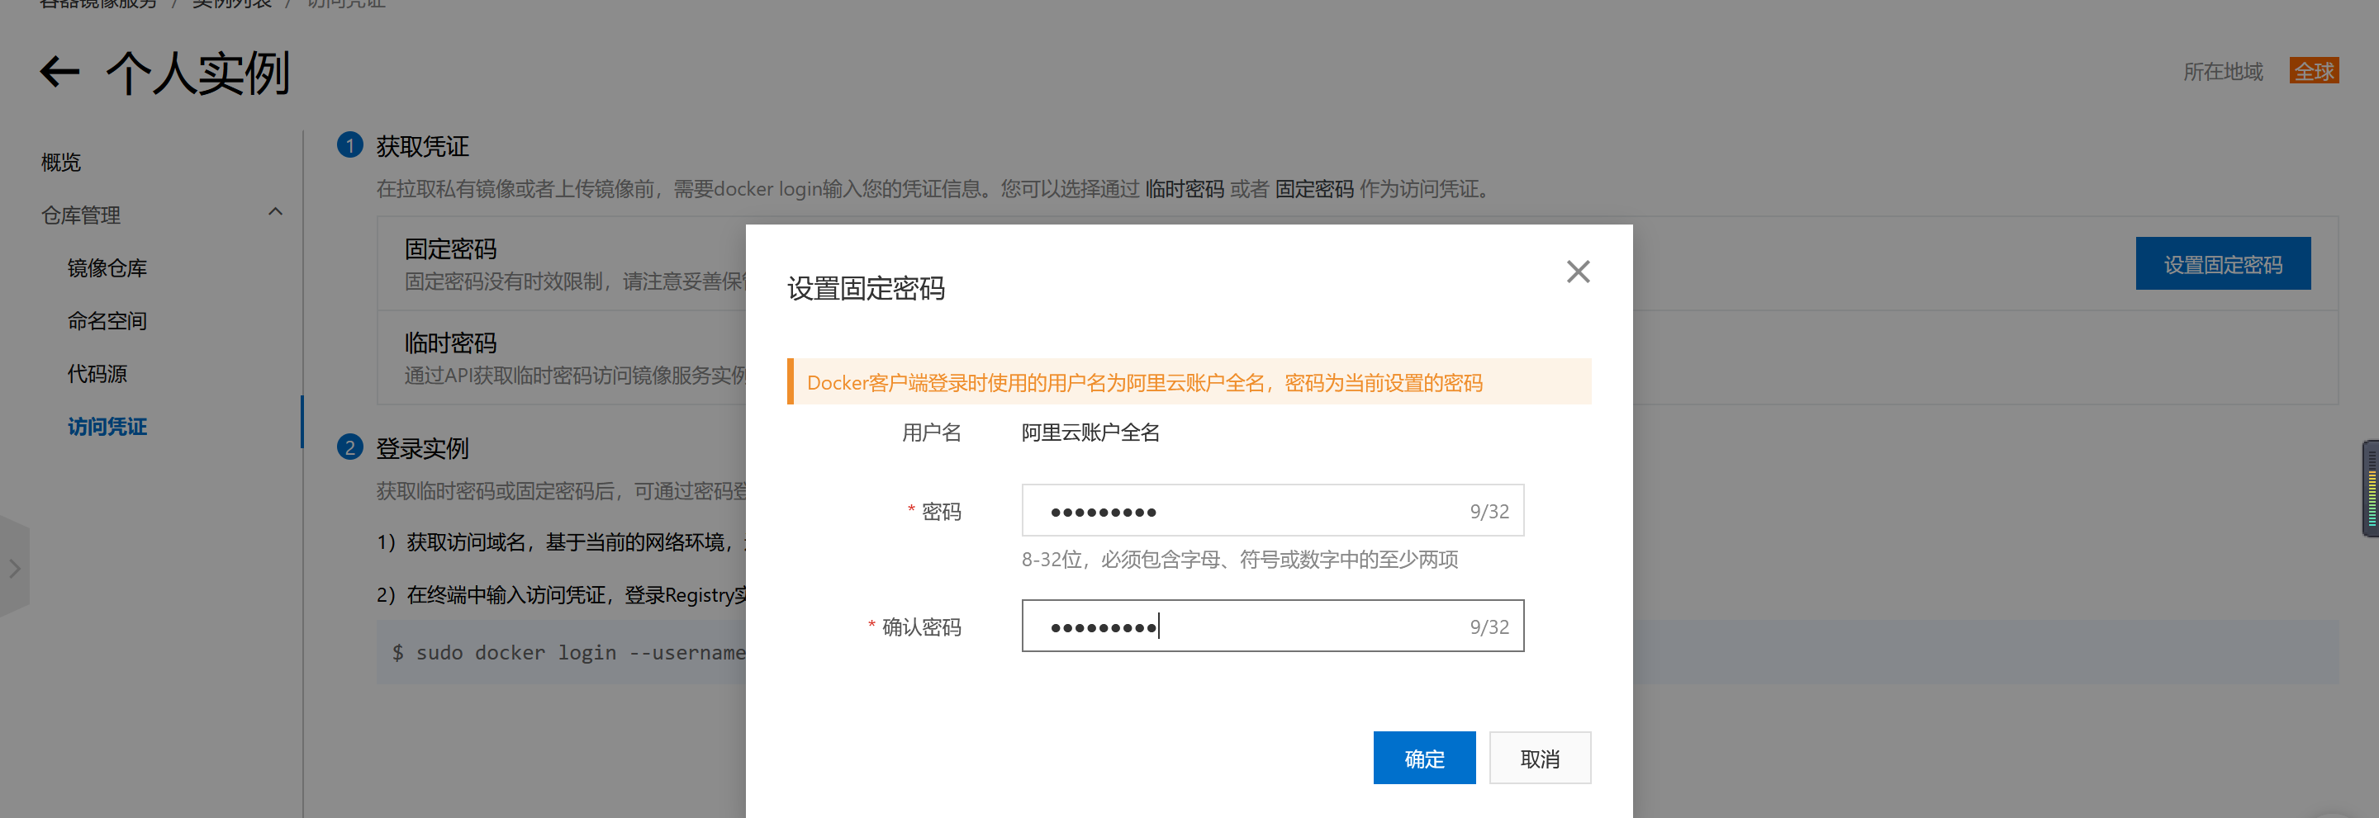Open 代码源 from the sidebar

pyautogui.click(x=96, y=373)
